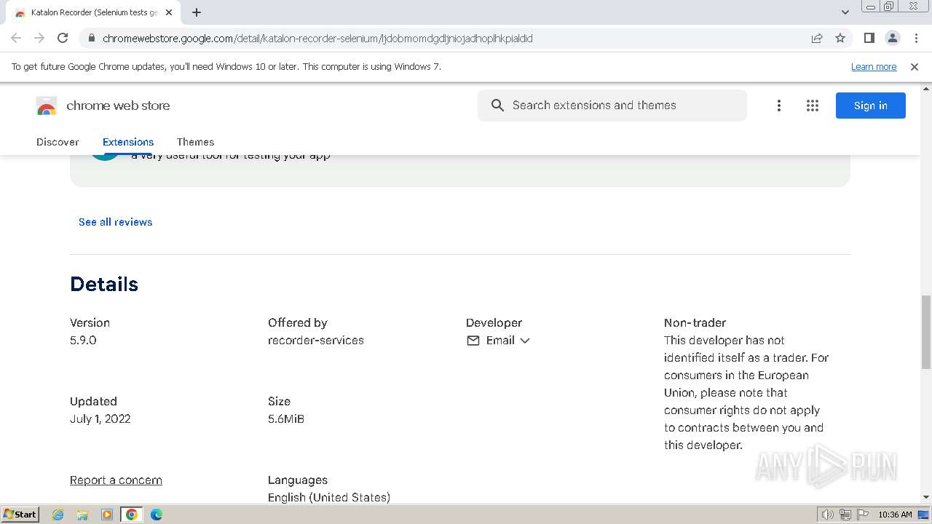The width and height of the screenshot is (932, 524).
Task: Switch to the Extensions tab
Action: pos(128,142)
